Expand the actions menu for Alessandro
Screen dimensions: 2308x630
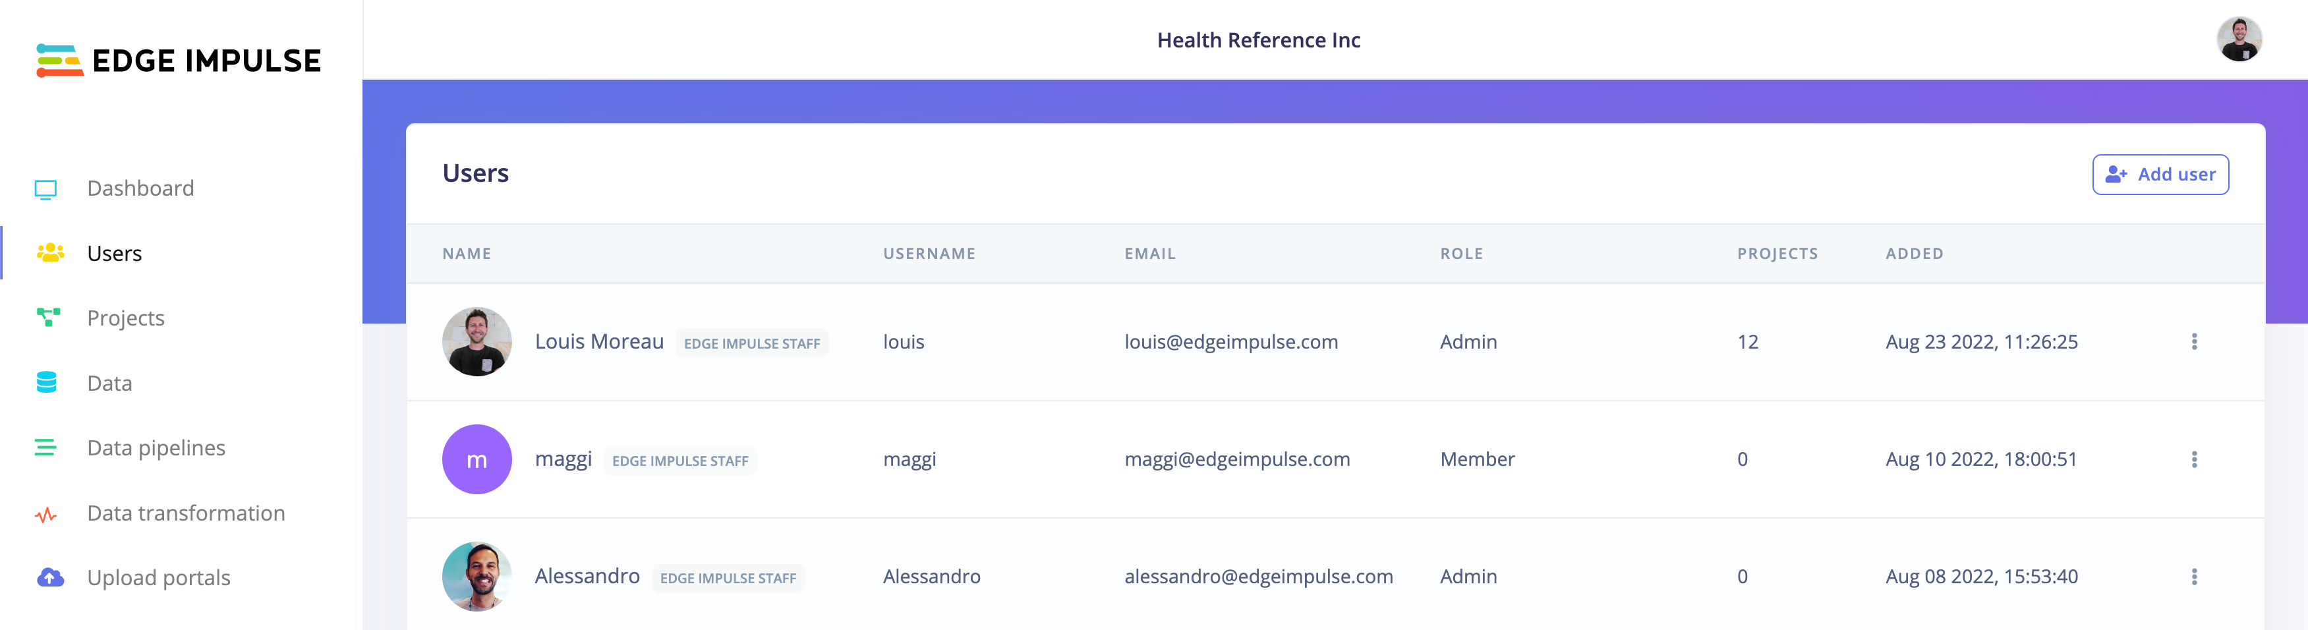[x=2194, y=576]
